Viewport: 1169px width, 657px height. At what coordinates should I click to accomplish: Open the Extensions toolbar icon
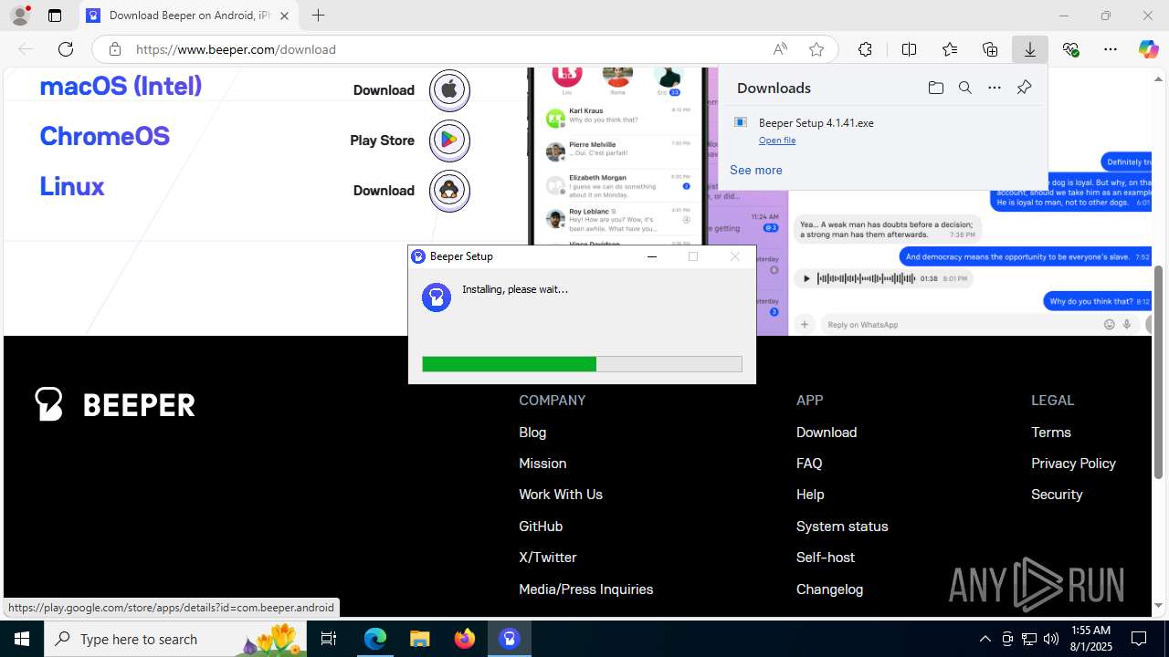pos(865,49)
